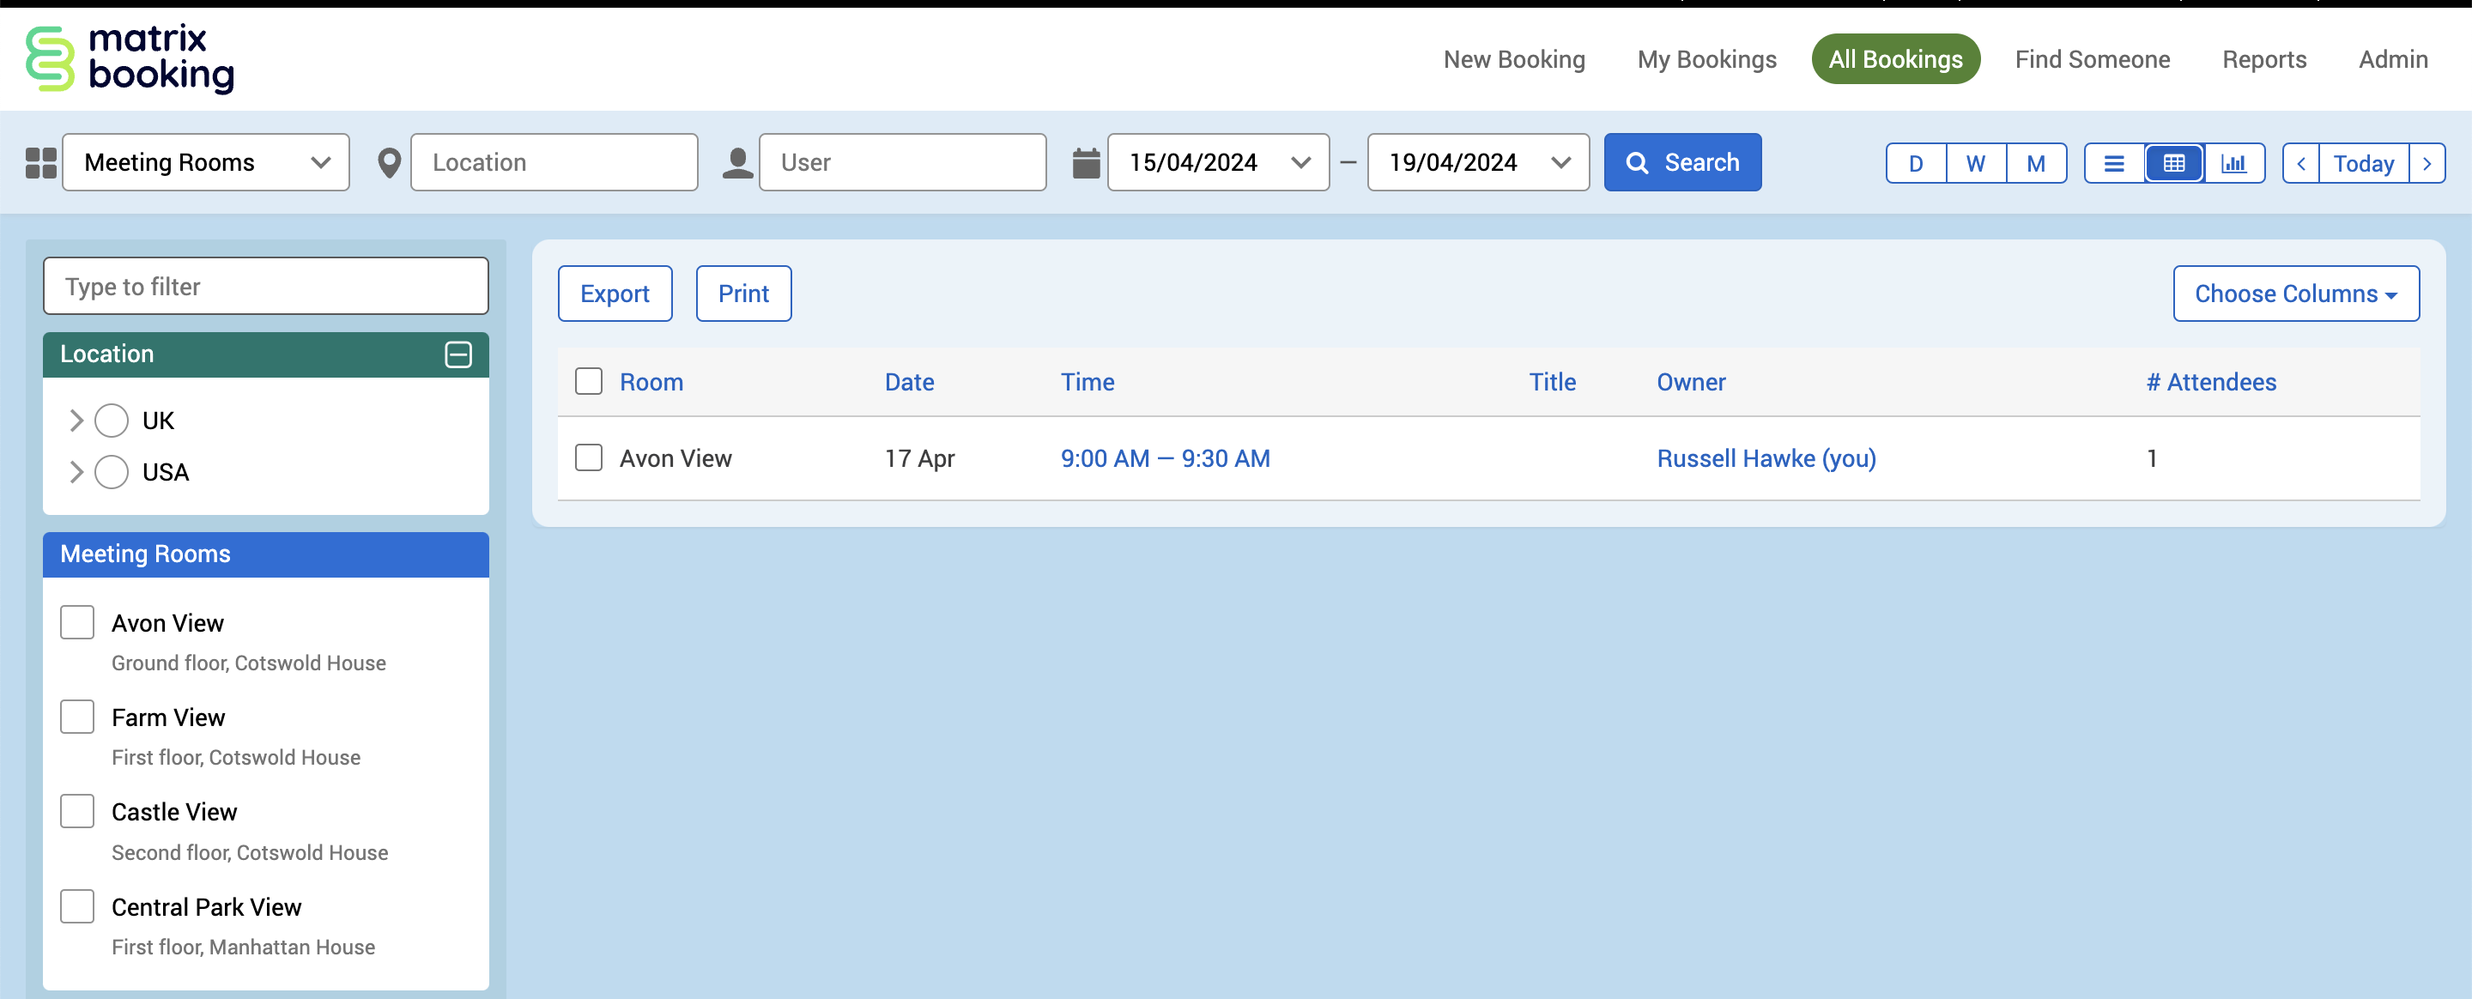The width and height of the screenshot is (2472, 999).
Task: Check the Avon View booking row checkbox
Action: 588,457
